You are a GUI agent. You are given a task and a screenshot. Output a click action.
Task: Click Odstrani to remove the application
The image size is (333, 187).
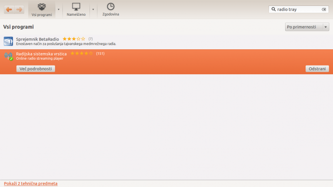(x=317, y=69)
